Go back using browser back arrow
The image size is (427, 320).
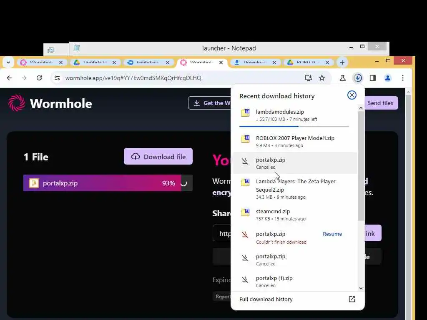point(9,78)
